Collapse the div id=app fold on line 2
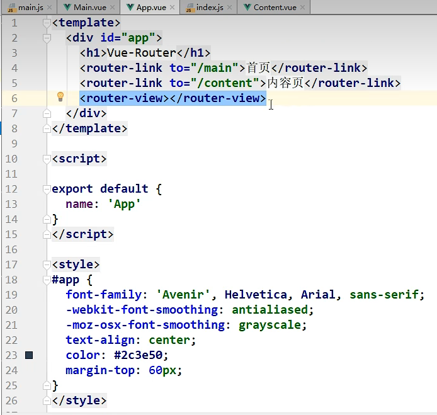The width and height of the screenshot is (437, 415). click(x=47, y=38)
